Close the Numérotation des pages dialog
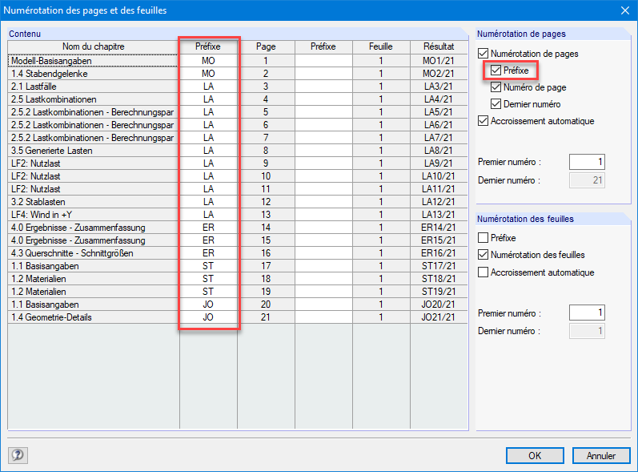The image size is (638, 472). (x=625, y=10)
